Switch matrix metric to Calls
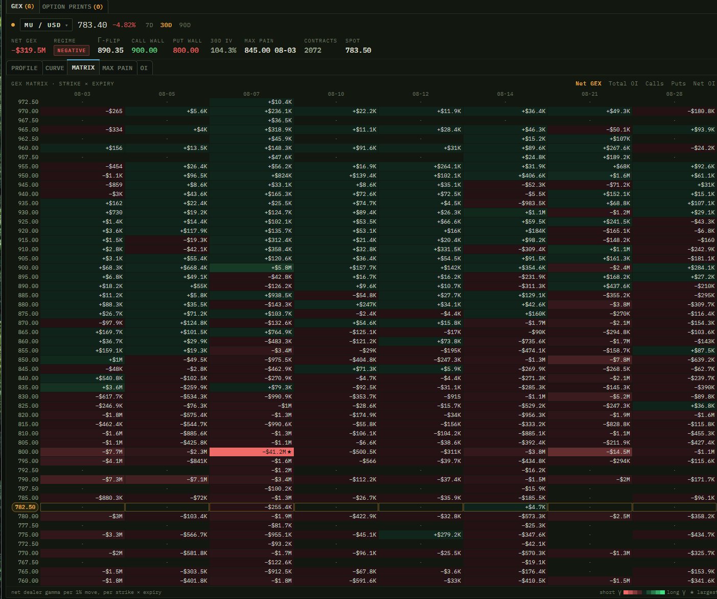The image size is (717, 599). [x=655, y=83]
